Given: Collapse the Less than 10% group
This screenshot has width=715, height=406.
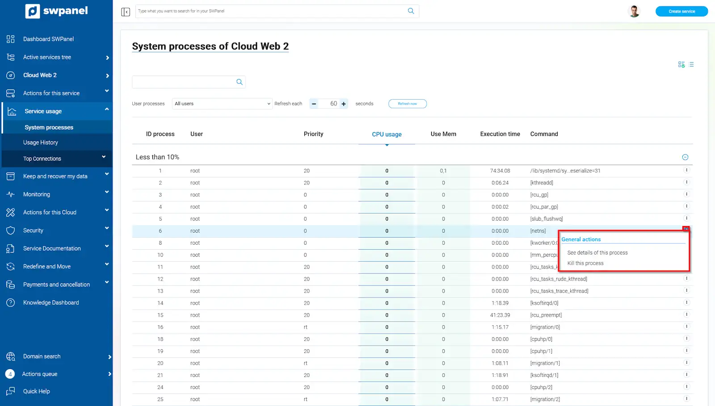Looking at the screenshot, I should tap(685, 157).
